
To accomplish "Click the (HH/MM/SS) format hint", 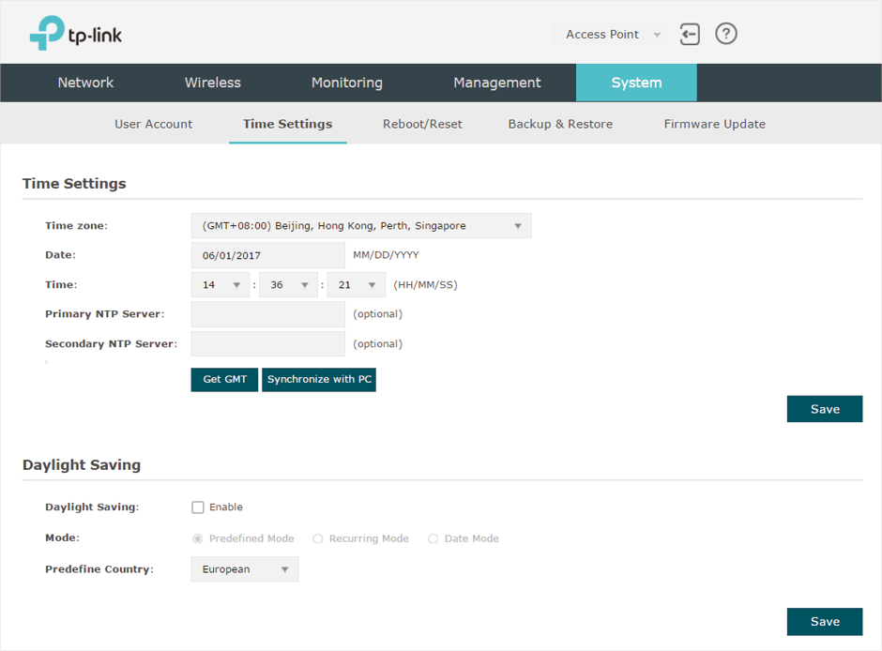I will pyautogui.click(x=425, y=284).
